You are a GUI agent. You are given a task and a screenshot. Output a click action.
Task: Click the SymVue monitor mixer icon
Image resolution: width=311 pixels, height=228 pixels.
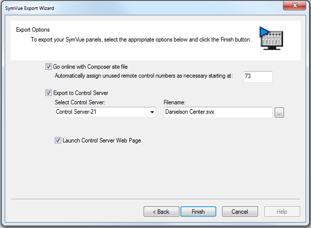pyautogui.click(x=271, y=38)
